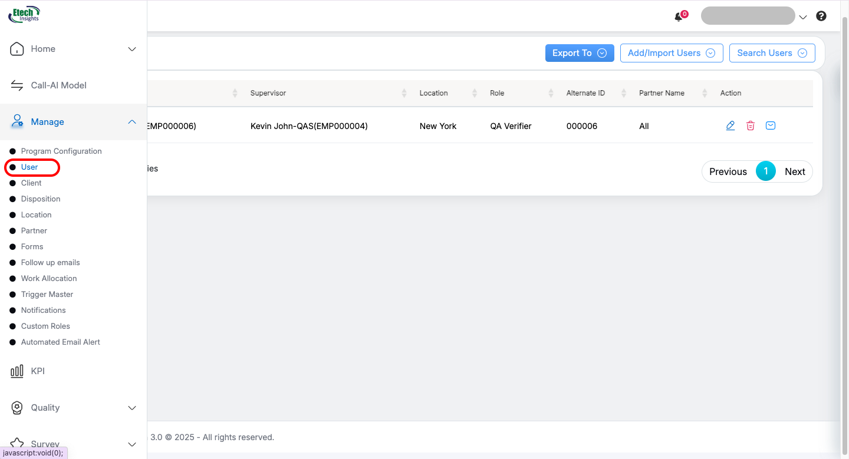Click the Next pagination button
This screenshot has height=459, width=849.
tap(794, 171)
